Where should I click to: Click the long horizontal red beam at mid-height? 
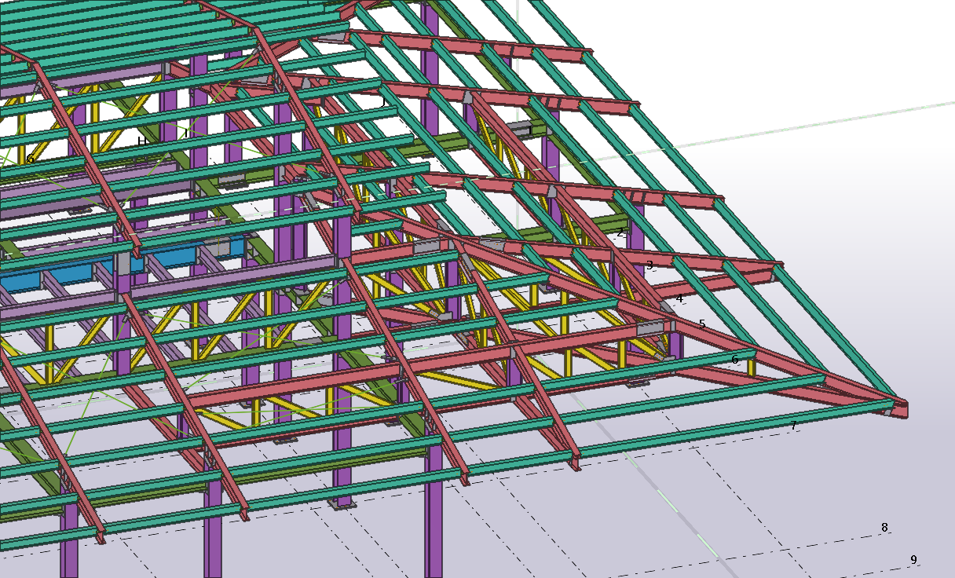[x=314, y=383]
